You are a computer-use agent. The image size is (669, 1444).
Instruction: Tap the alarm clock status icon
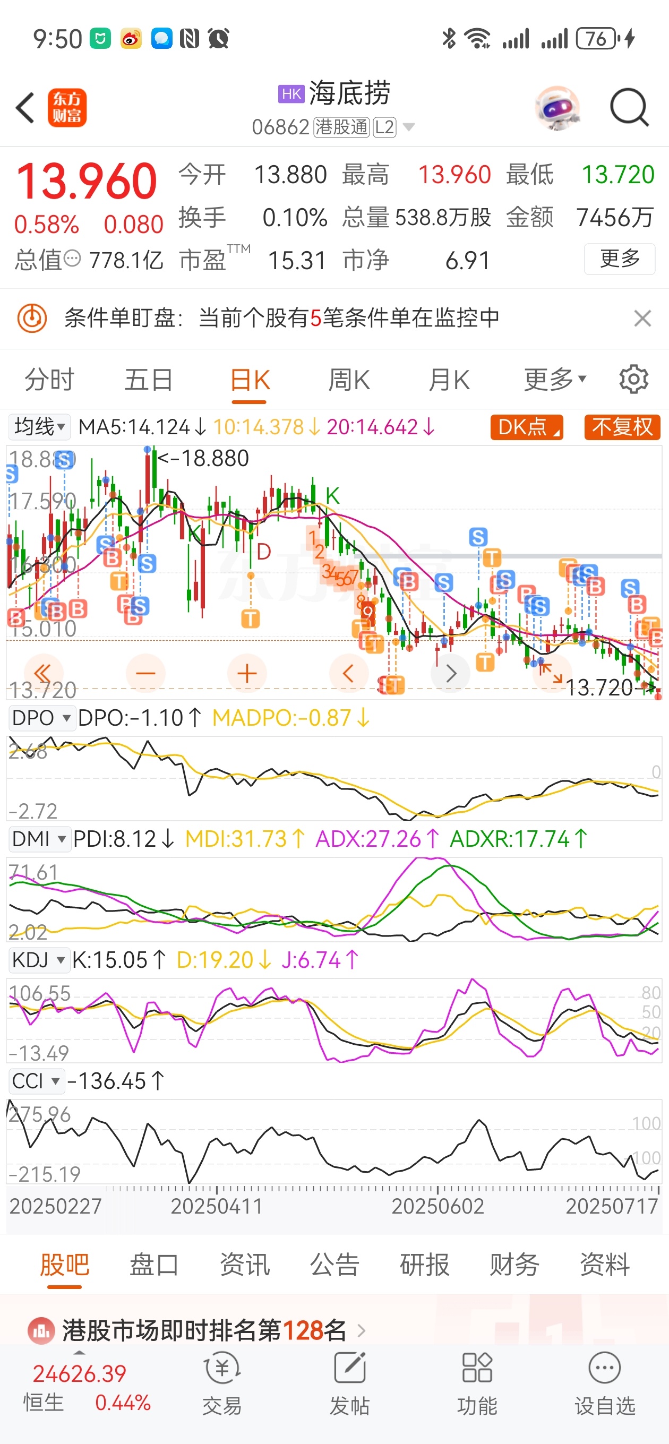click(x=219, y=38)
